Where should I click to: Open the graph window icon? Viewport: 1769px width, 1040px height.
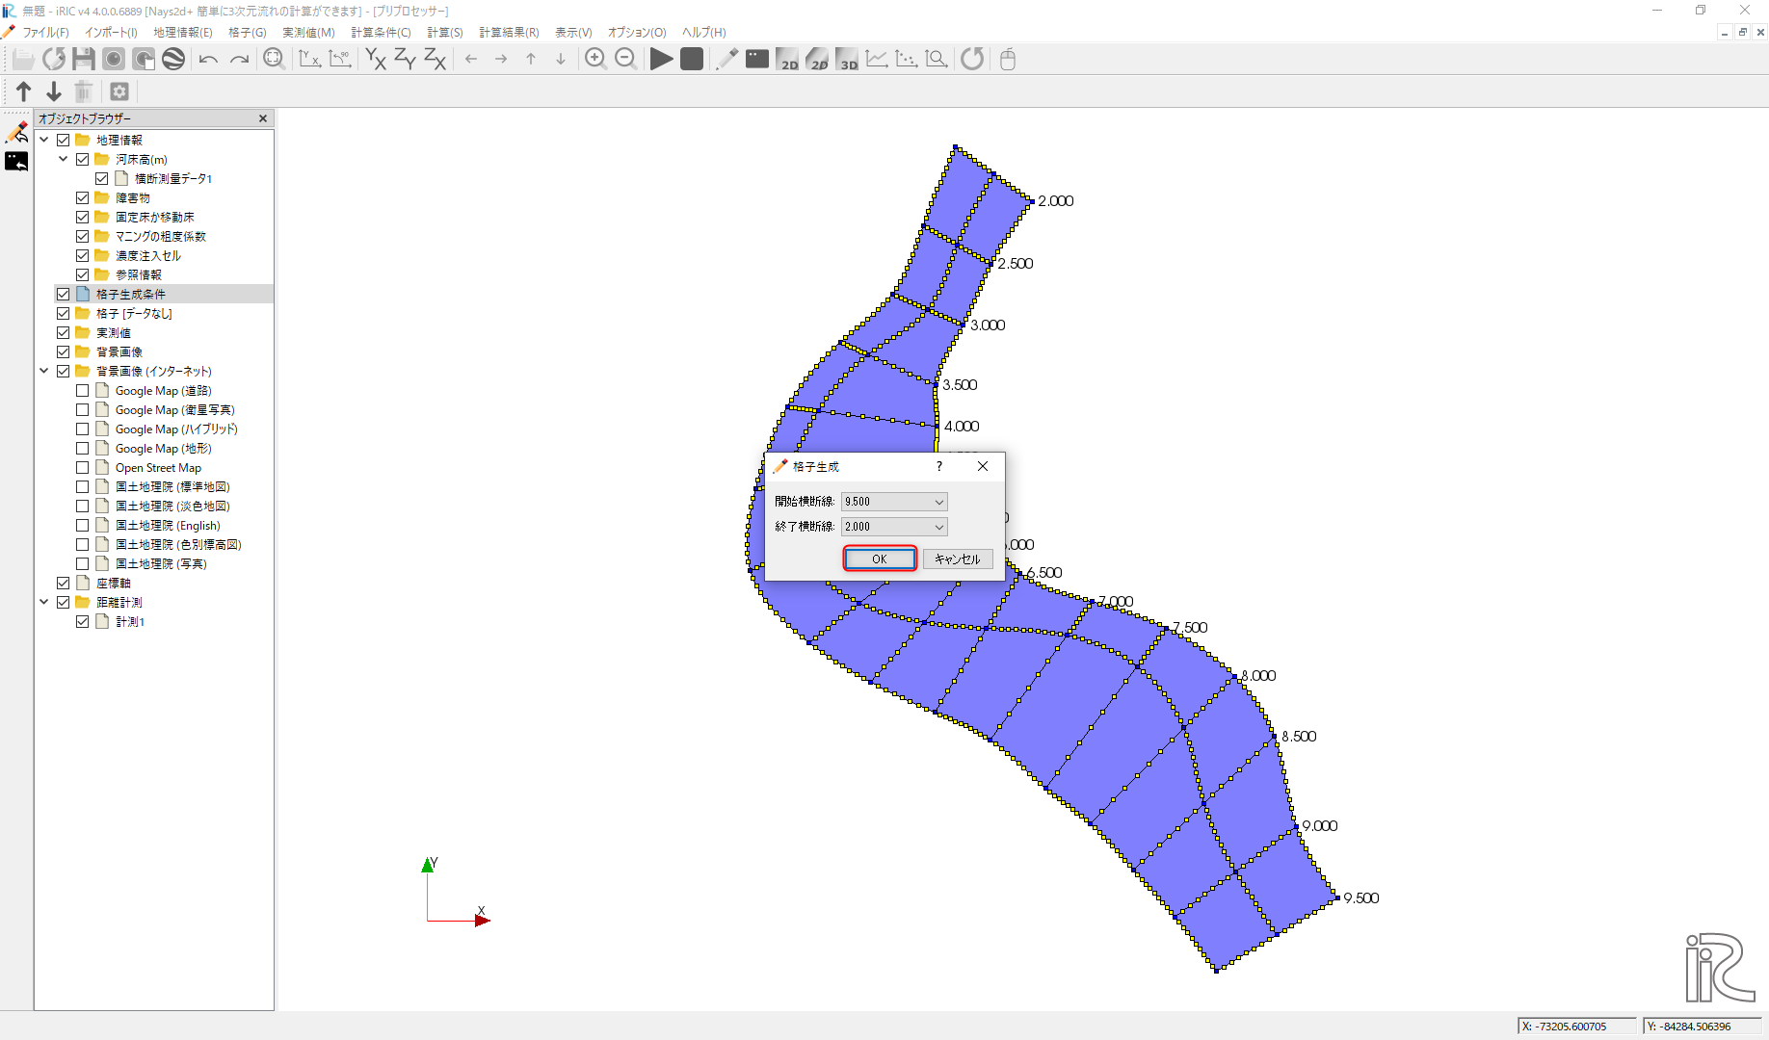(x=877, y=59)
